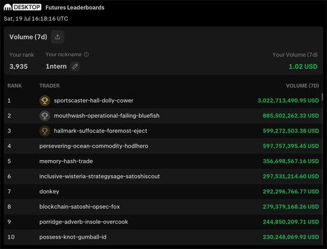Click the Kraken logo icon
Screen dimensions: 327x249
coord(8,7)
